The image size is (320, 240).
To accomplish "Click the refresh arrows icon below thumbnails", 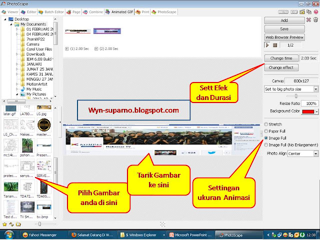I will pos(11,224).
